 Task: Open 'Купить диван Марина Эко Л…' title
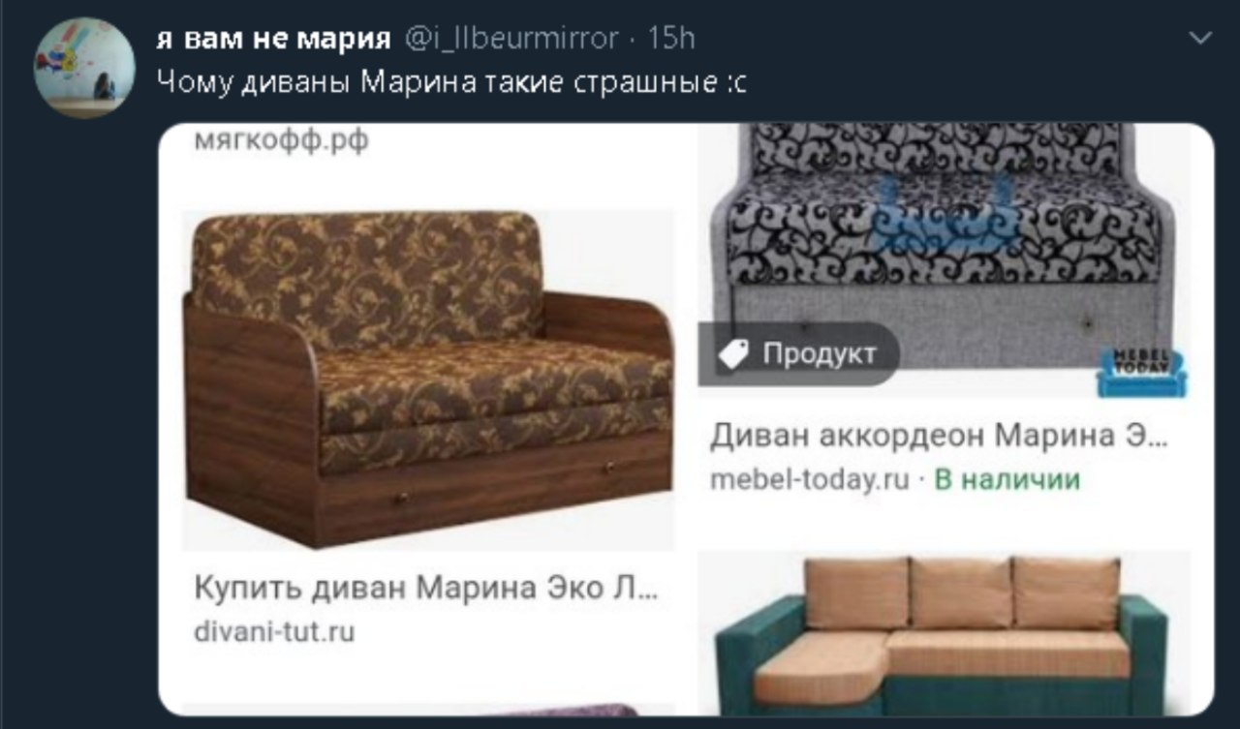(x=427, y=588)
